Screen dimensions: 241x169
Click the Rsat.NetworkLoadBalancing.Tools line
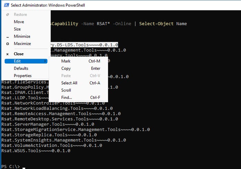click(57, 109)
